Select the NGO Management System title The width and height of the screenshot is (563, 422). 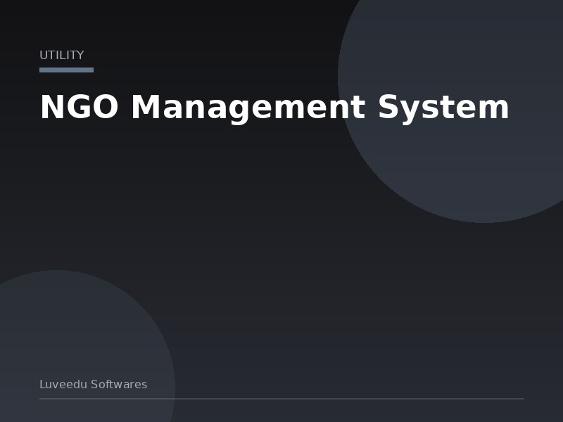point(274,108)
